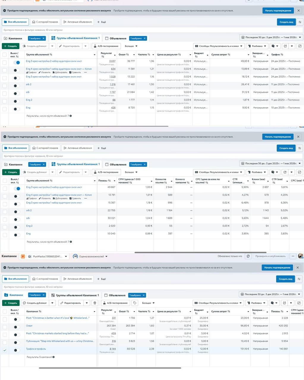Uncheck the Трафик в профиль campaign checkbox
The height and width of the screenshot is (380, 304).
click(x=5, y=350)
